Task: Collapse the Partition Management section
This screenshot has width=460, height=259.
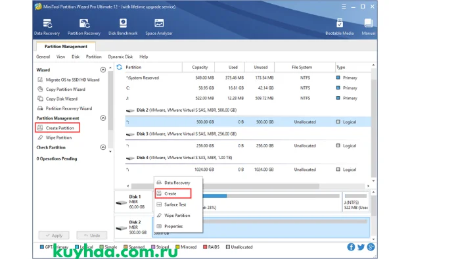Action: click(x=103, y=118)
